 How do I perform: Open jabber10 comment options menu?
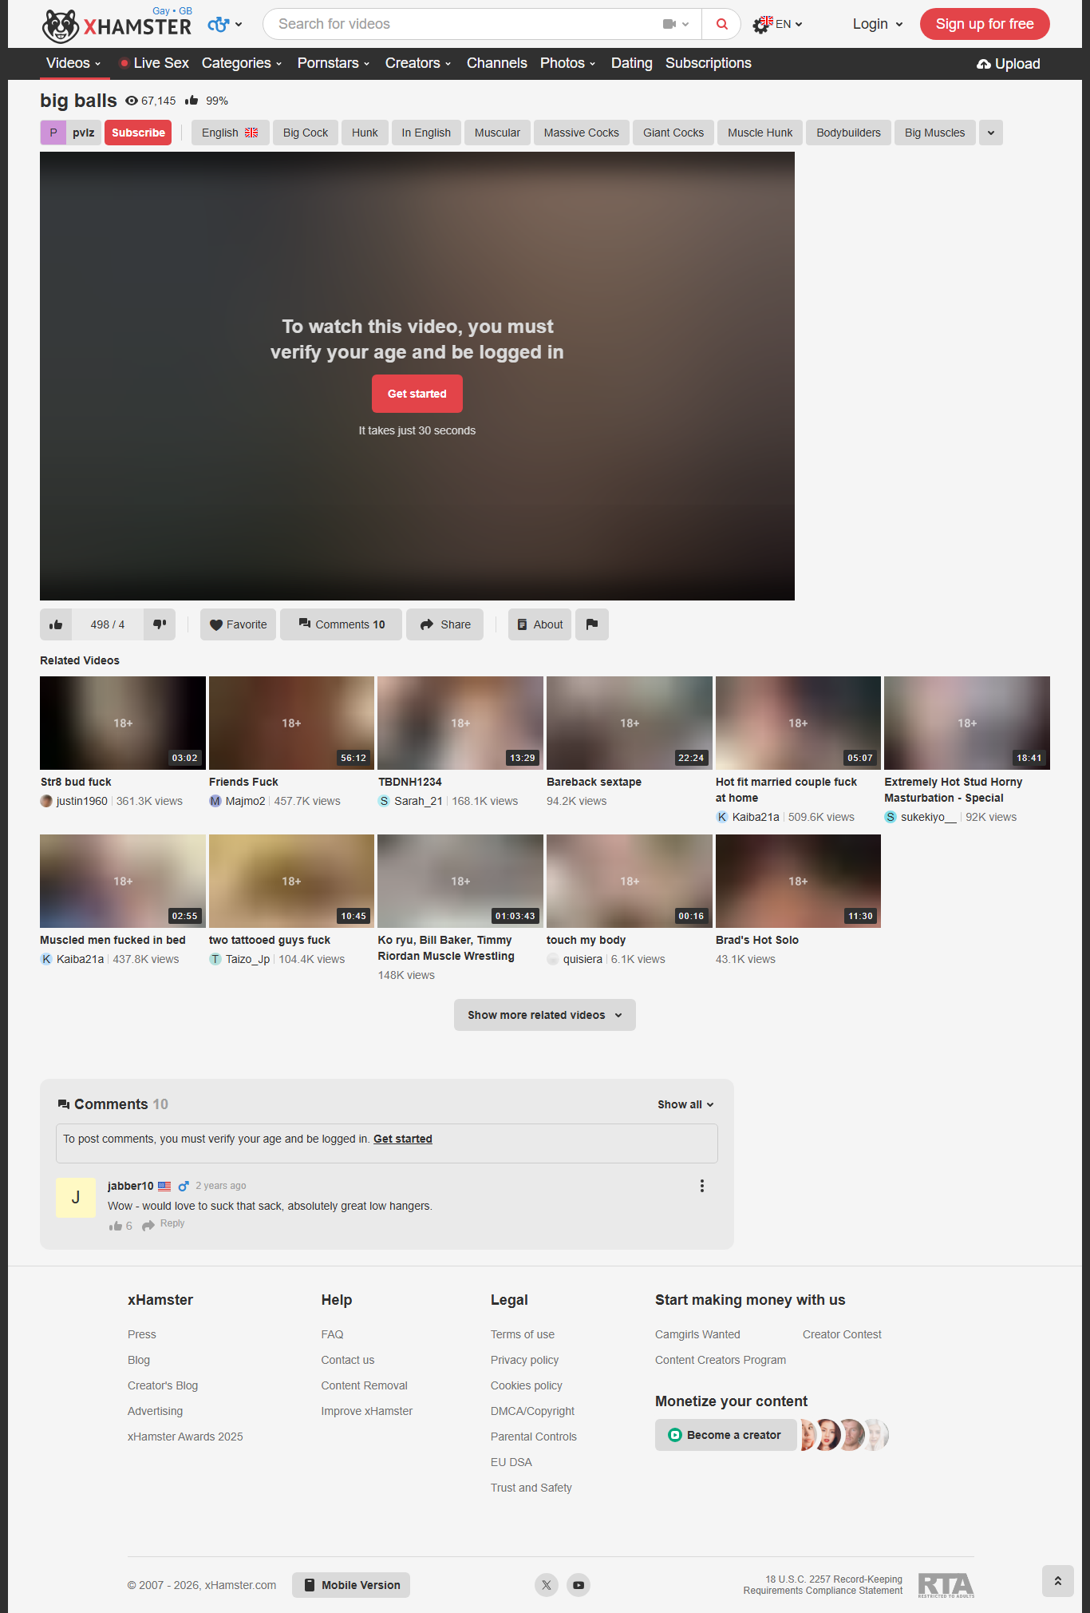point(702,1186)
